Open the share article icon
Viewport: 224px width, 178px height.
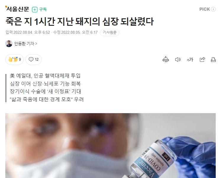click(202, 60)
